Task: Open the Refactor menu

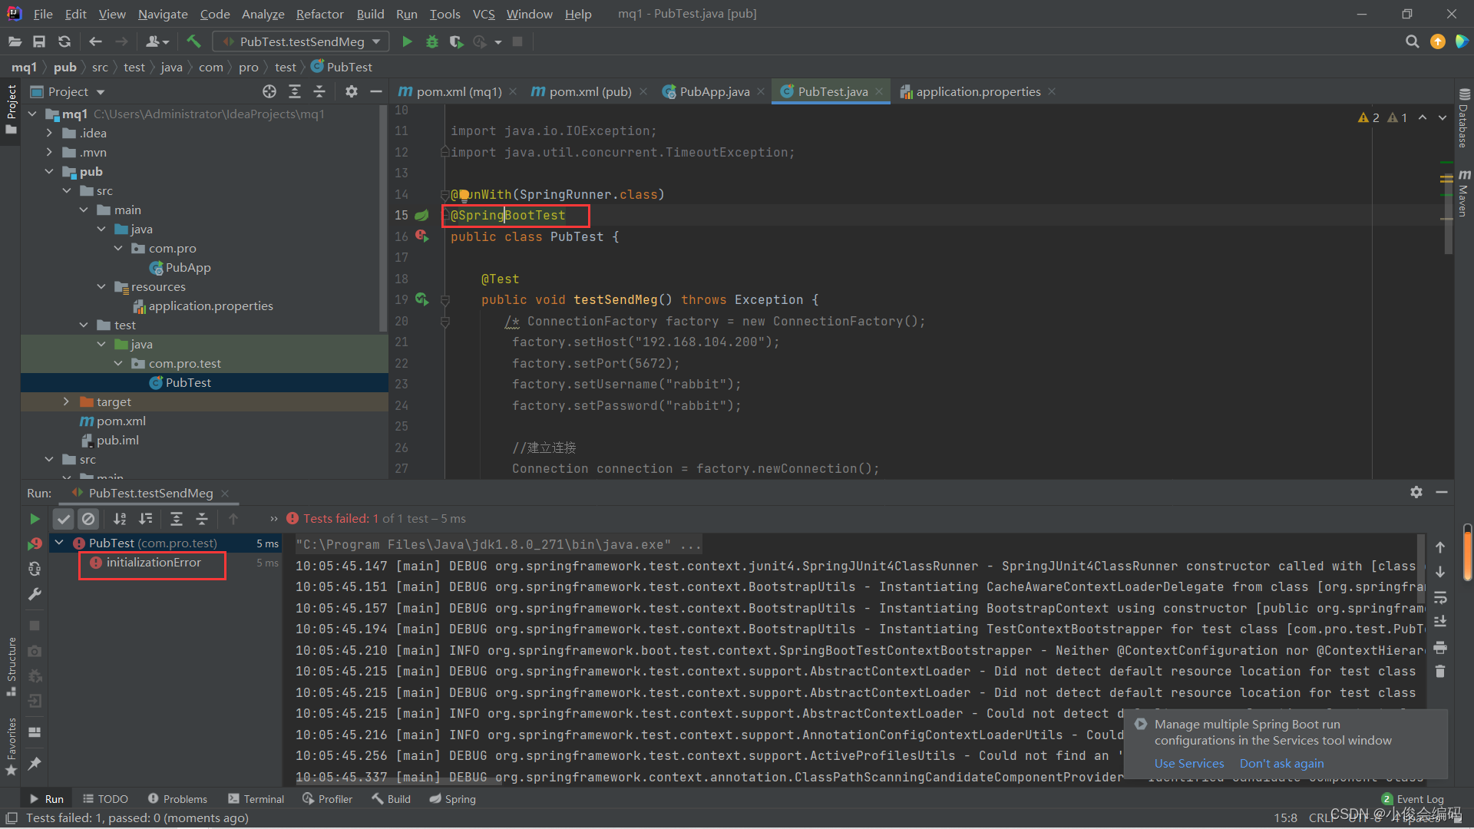Action: coord(319,14)
